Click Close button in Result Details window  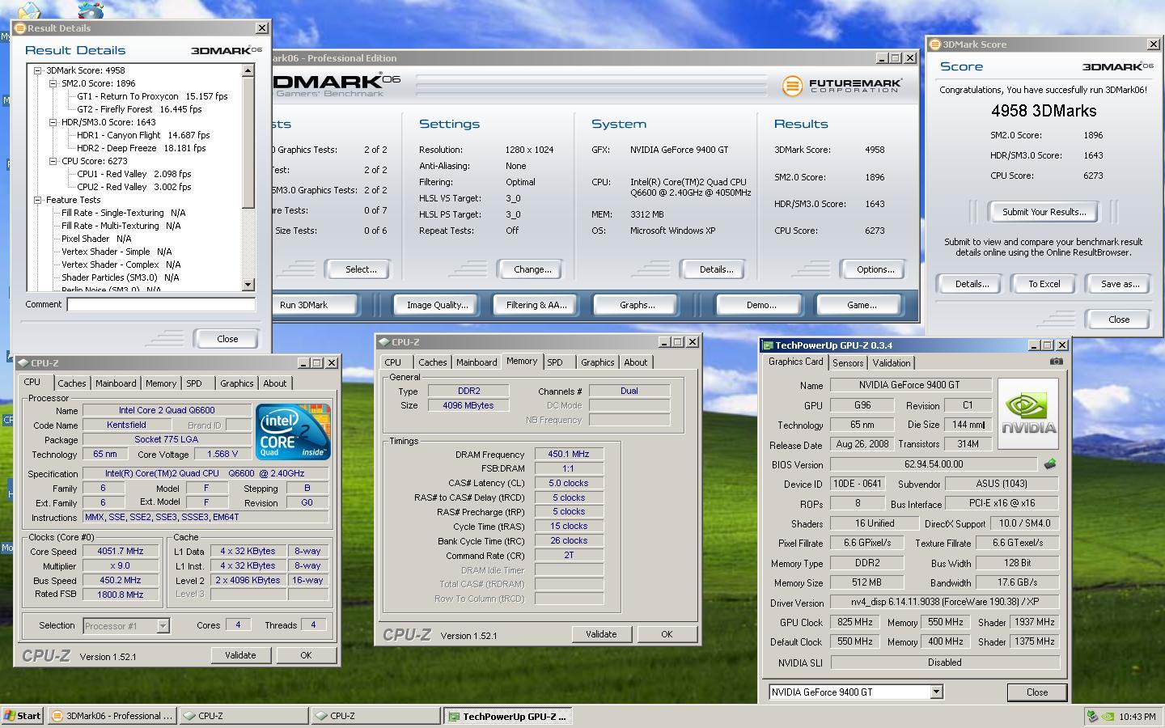click(x=227, y=339)
